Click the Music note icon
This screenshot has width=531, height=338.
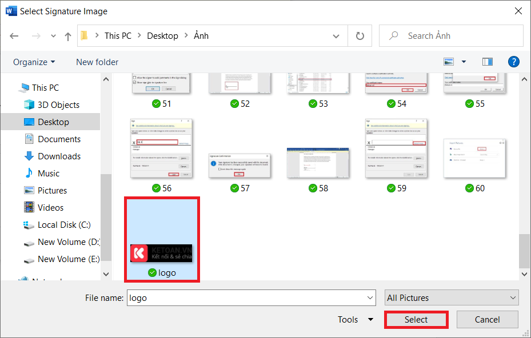click(29, 173)
